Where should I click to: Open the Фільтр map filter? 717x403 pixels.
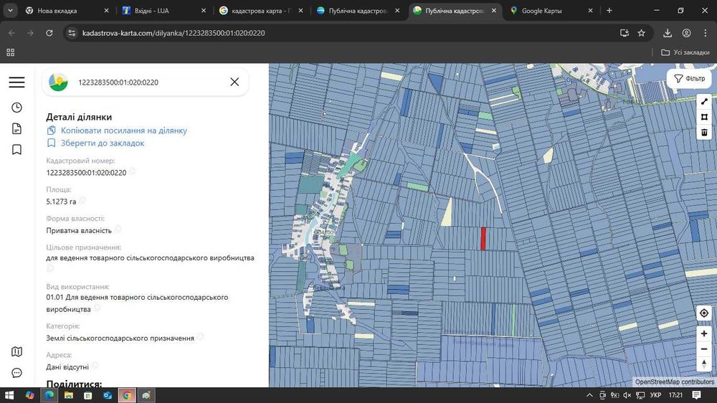(x=689, y=78)
